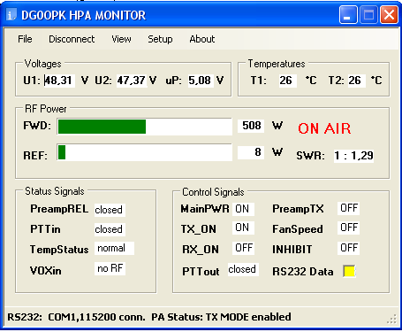This screenshot has width=402, height=332.
Task: Click the 'TX_ON' label
Action: click(199, 229)
